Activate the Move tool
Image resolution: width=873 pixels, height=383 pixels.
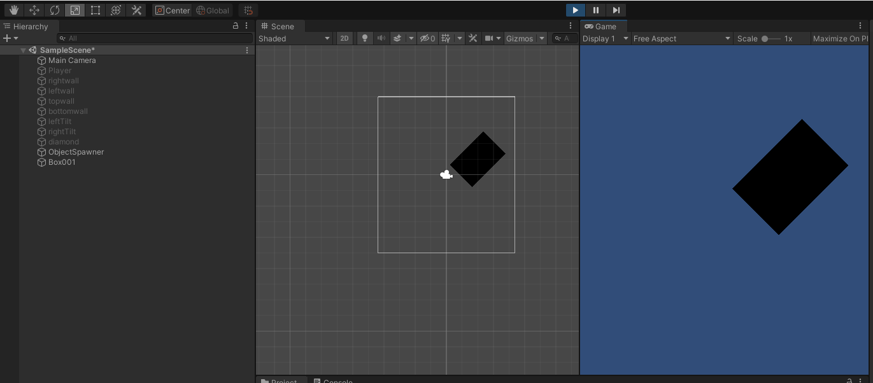pos(34,10)
